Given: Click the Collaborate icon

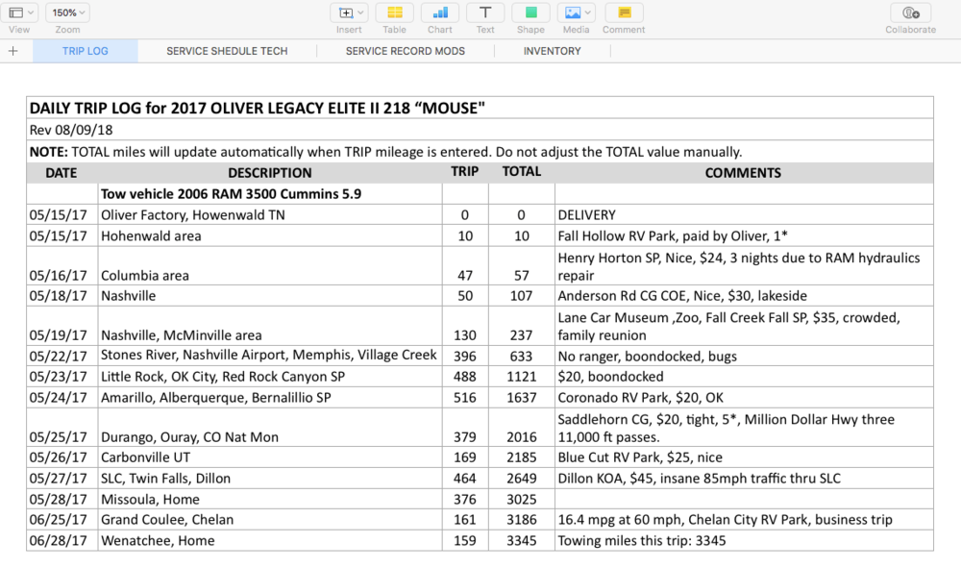Looking at the screenshot, I should (910, 12).
